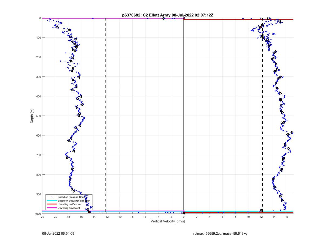Click velocity axis tick label -22
Image resolution: width=324 pixels, height=240 pixels.
click(x=42, y=217)
